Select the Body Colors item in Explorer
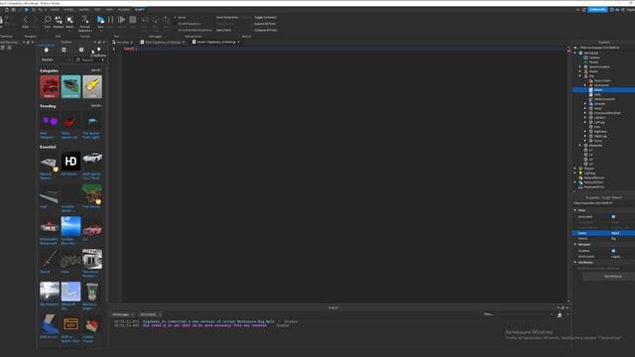The image size is (635, 357). click(x=602, y=80)
